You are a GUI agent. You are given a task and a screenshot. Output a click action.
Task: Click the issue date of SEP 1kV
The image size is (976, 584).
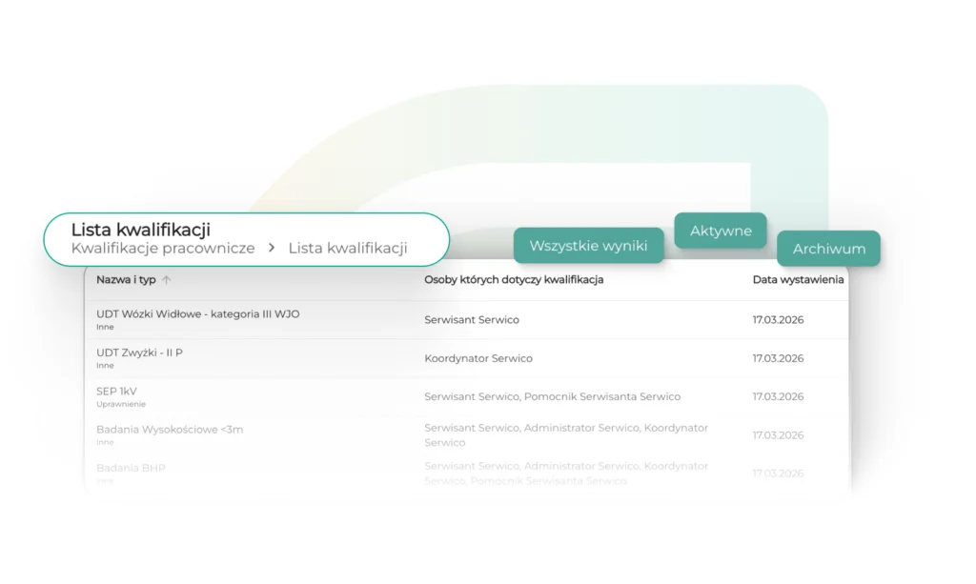tap(778, 396)
